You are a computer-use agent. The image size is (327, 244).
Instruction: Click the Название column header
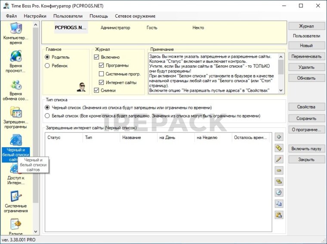[x=132, y=138]
